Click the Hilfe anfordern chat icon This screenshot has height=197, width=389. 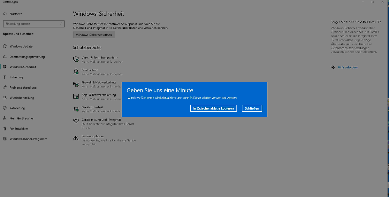[x=333, y=67]
